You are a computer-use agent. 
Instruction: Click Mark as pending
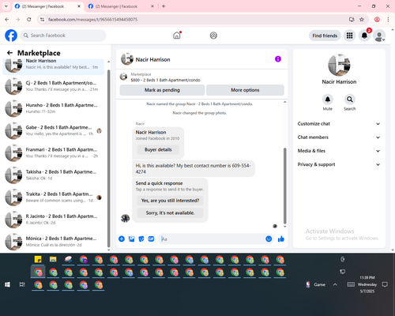162,90
